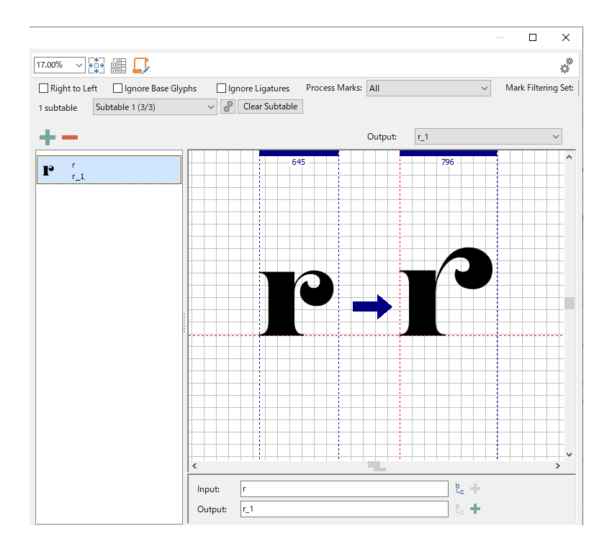Open subtable settings gear icon
The height and width of the screenshot is (554, 612).
(228, 106)
